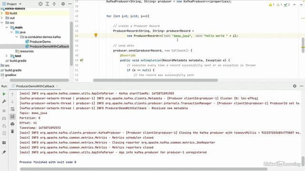The width and height of the screenshot is (305, 171).
Task: Click "Offset: 41" console line
Action: 28,123
